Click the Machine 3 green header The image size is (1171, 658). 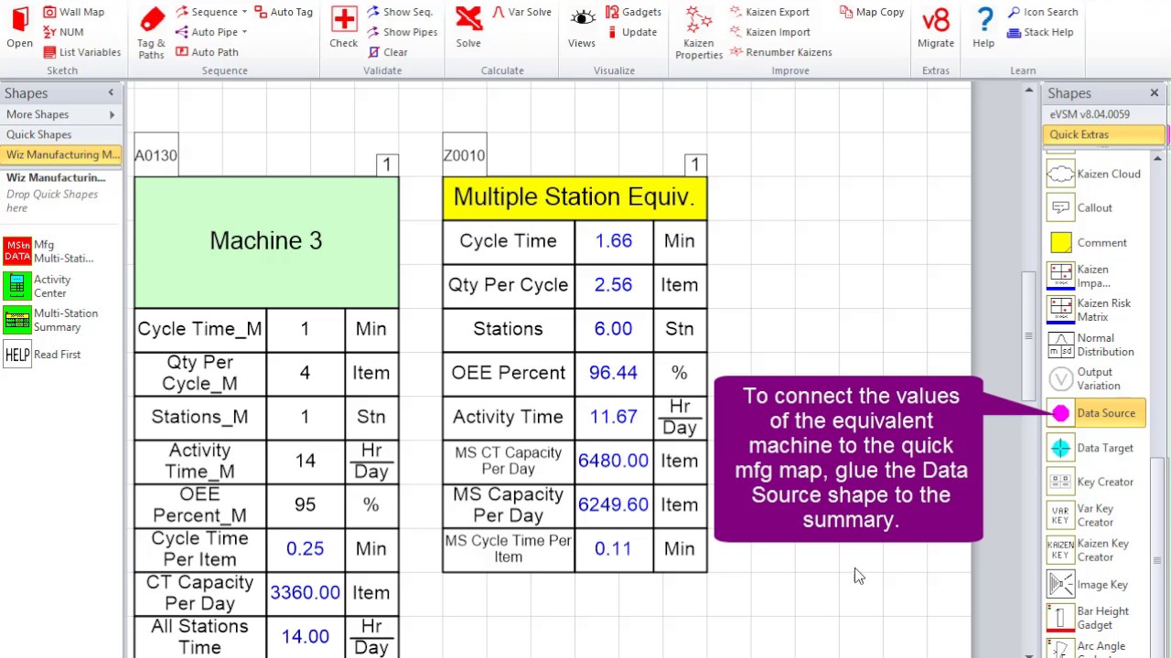[x=266, y=241]
